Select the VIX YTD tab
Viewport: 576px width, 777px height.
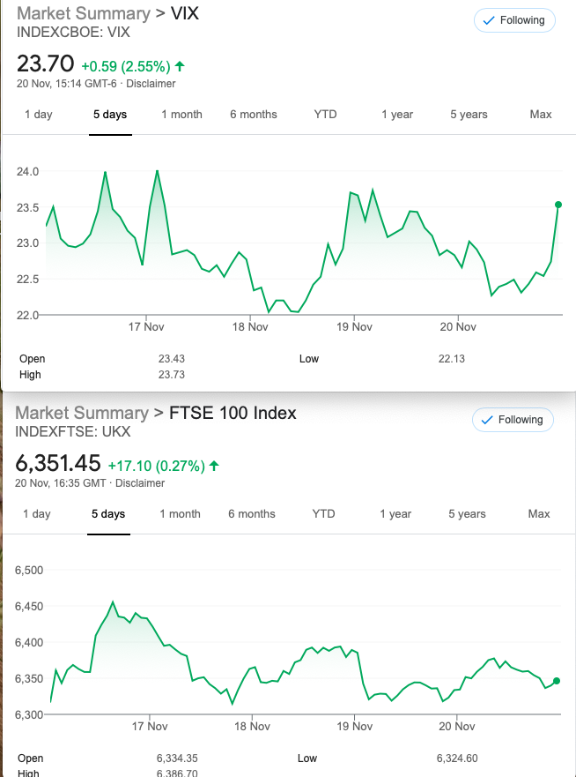point(325,115)
